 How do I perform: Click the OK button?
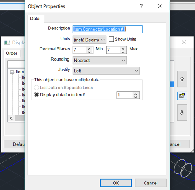pyautogui.click(x=116, y=183)
